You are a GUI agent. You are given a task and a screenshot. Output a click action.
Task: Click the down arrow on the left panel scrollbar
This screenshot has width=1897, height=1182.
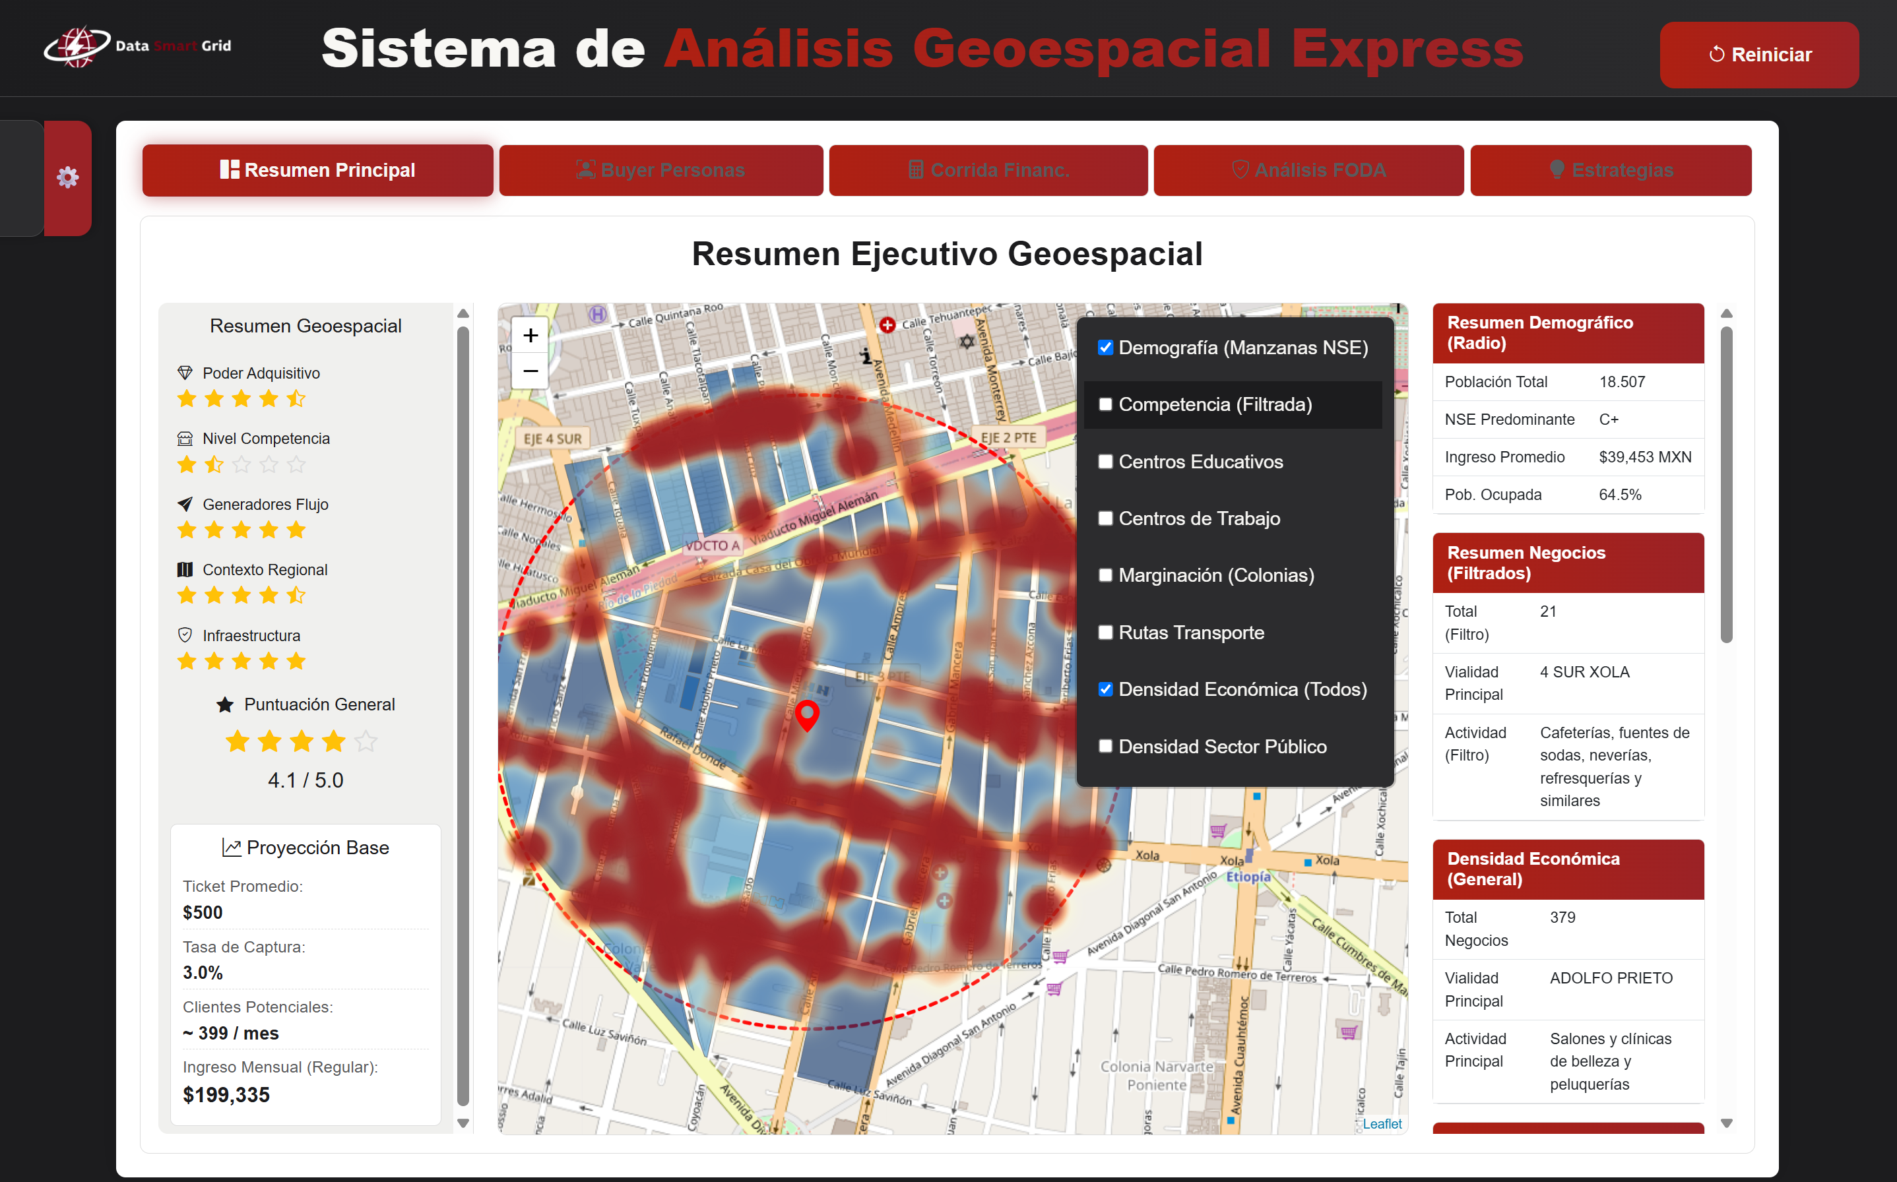(x=463, y=1124)
